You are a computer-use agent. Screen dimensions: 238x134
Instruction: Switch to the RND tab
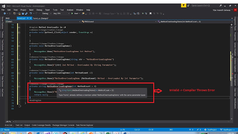pyautogui.click(x=7, y=18)
